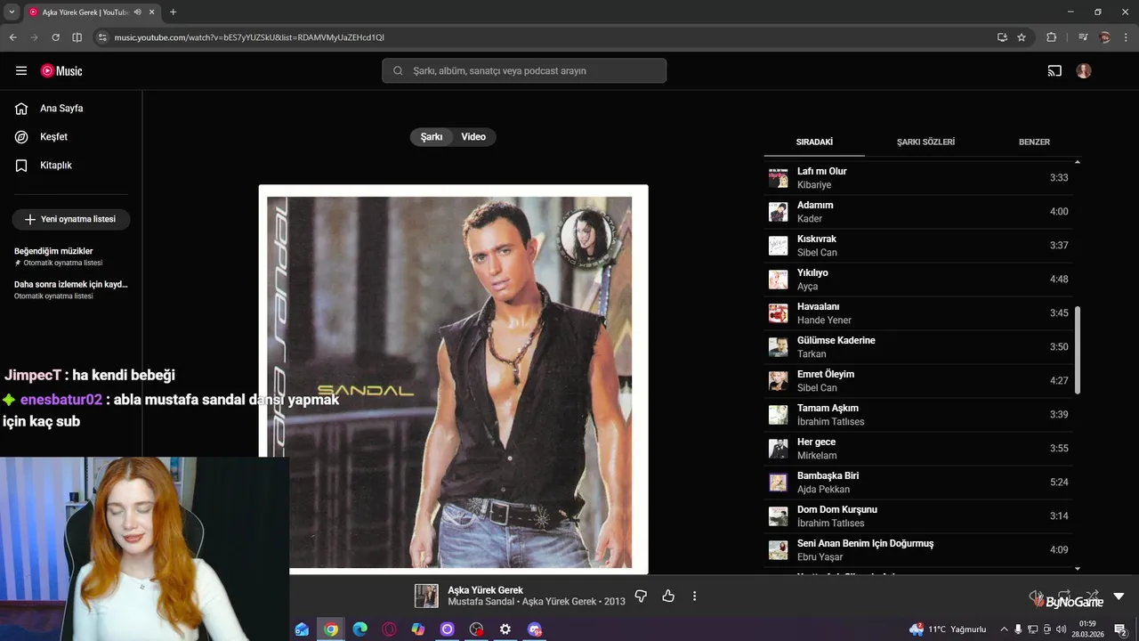
Task: Select the BENZER tab
Action: [x=1034, y=142]
